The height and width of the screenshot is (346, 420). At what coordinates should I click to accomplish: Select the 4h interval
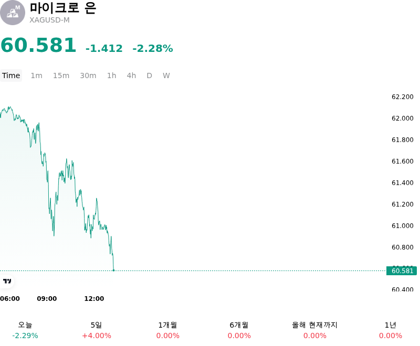tap(131, 75)
